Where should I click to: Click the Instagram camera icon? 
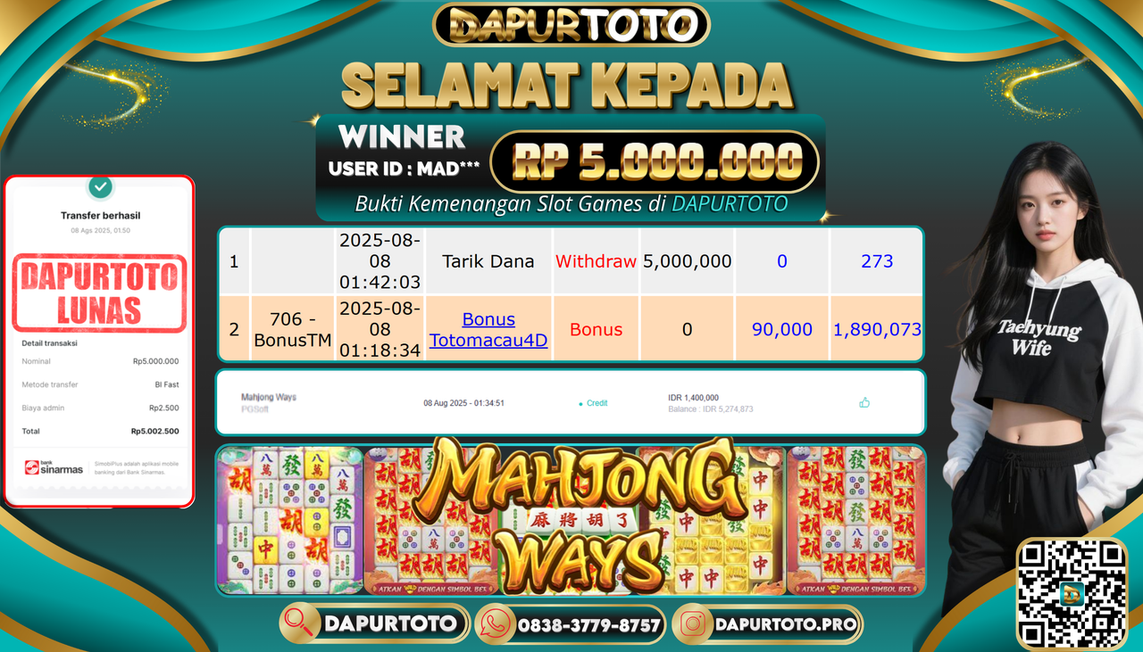[x=692, y=624]
